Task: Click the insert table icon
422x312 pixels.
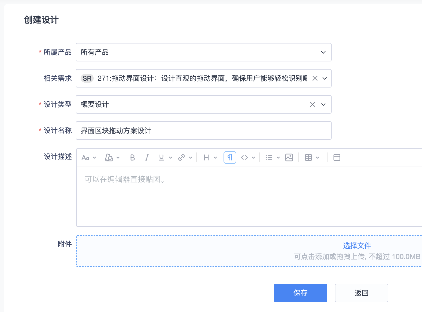Action: click(x=308, y=158)
